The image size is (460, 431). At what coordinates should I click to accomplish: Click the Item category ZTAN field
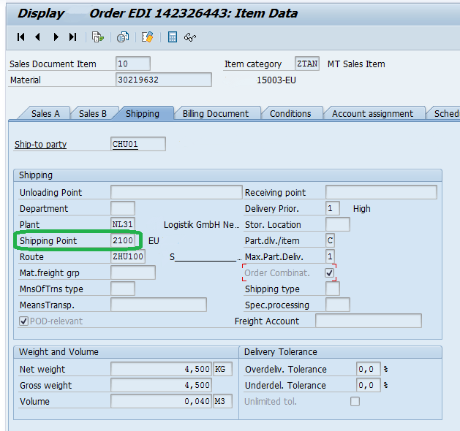pos(307,64)
